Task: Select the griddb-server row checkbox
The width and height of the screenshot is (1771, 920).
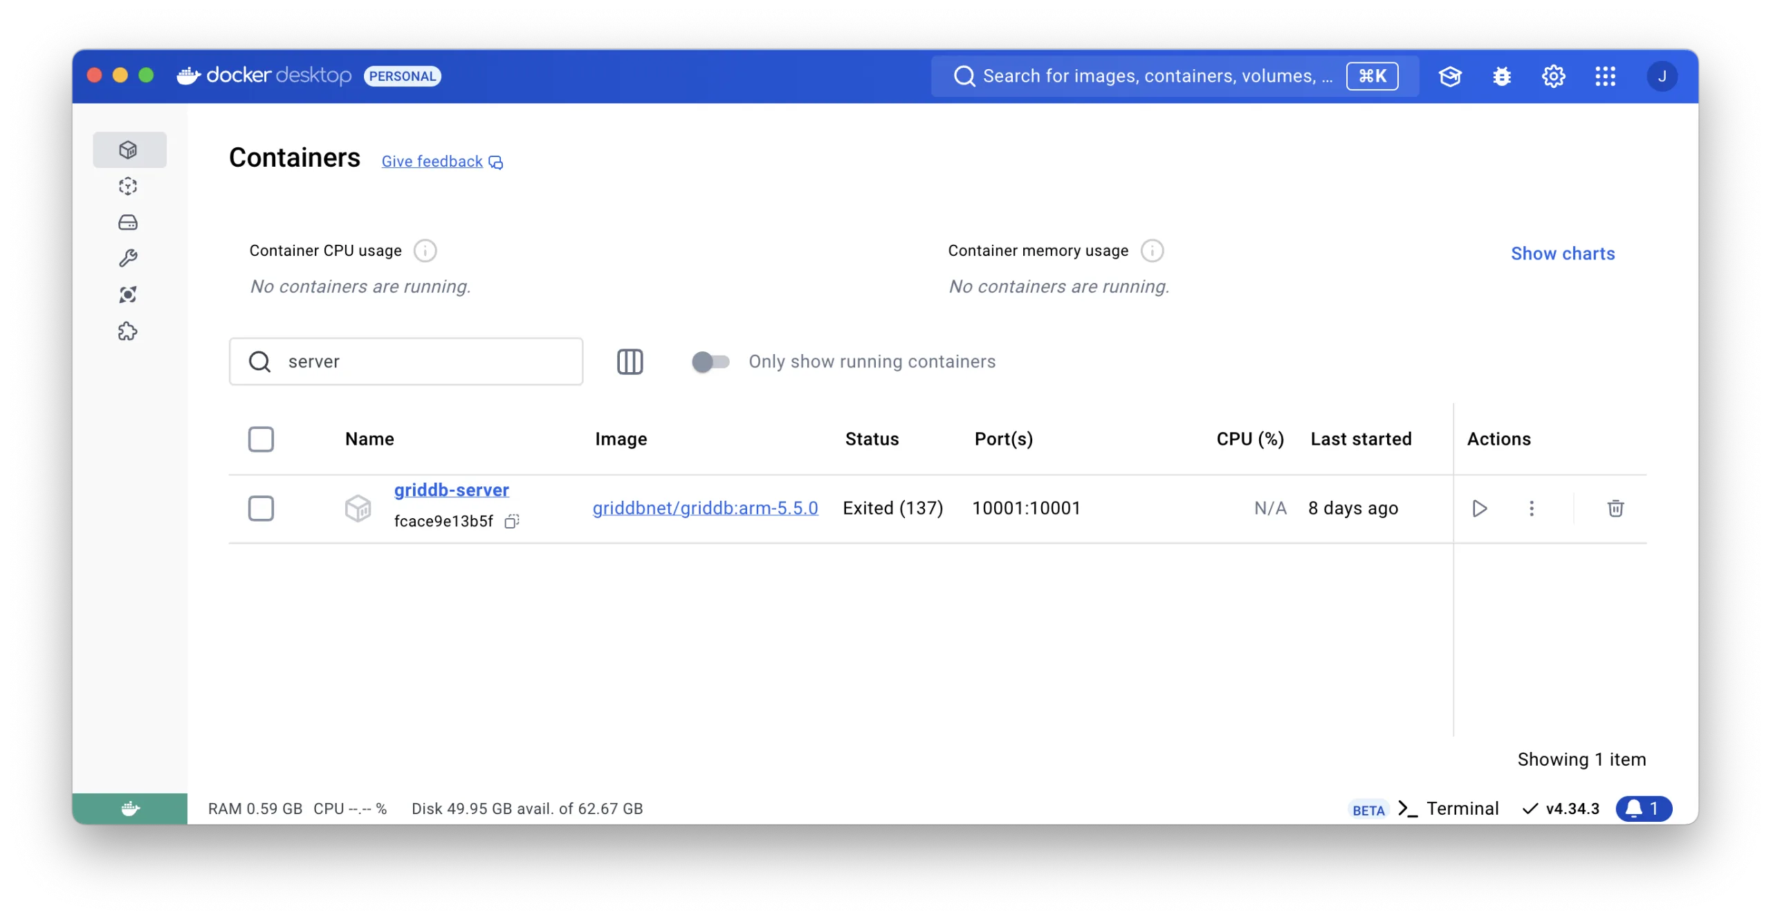Action: point(261,508)
